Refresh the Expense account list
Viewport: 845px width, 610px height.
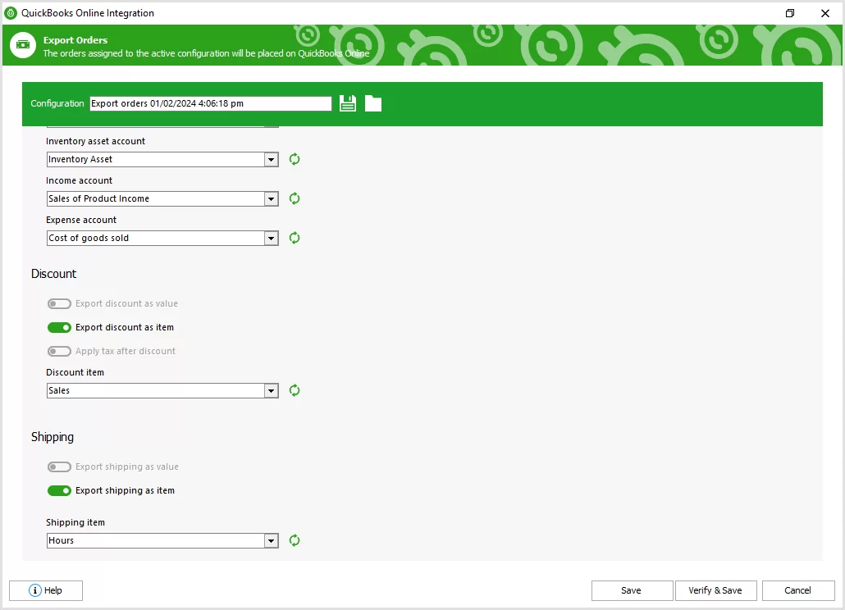[x=294, y=238]
